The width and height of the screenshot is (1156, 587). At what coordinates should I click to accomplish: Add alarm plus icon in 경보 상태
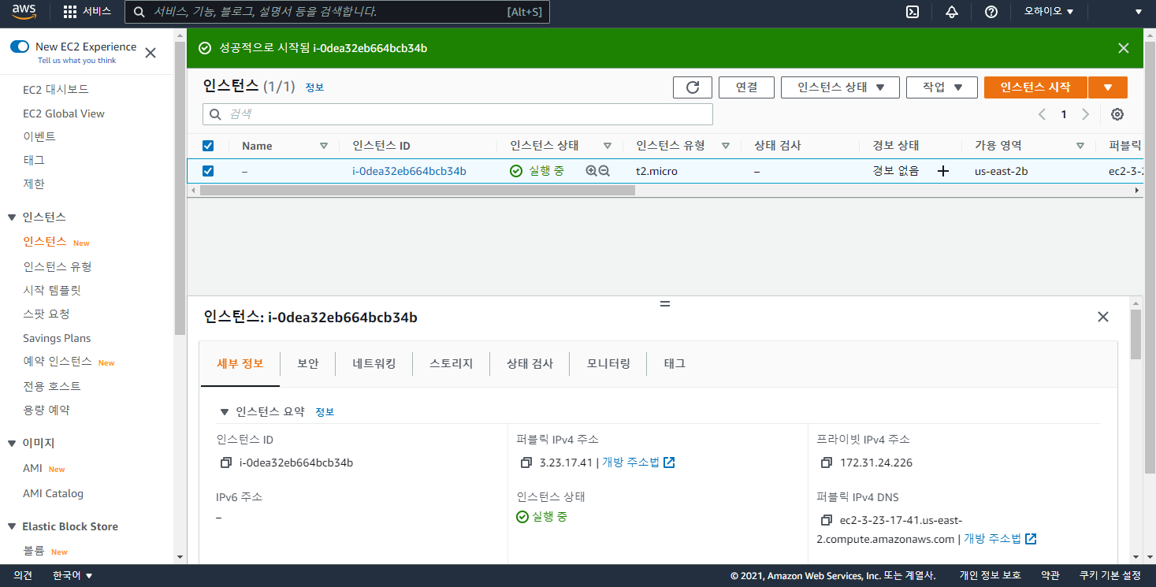click(943, 171)
